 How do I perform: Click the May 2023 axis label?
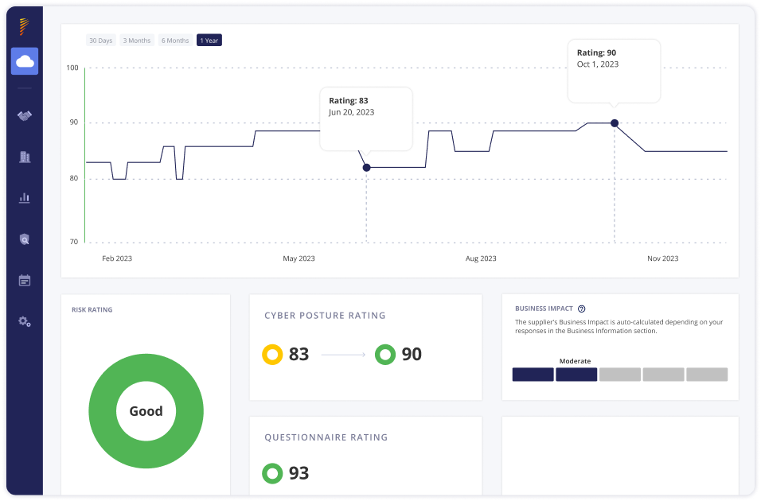pos(299,258)
